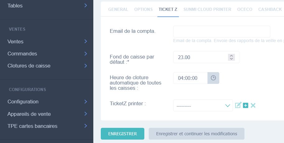Click the ENREGISTRER button
Screen dimensions: 284x143
pos(123,134)
